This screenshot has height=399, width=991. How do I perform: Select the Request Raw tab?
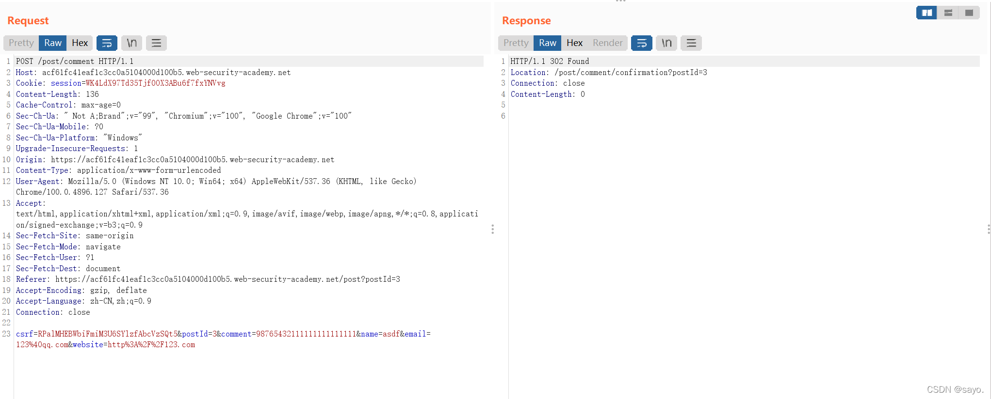tap(53, 43)
